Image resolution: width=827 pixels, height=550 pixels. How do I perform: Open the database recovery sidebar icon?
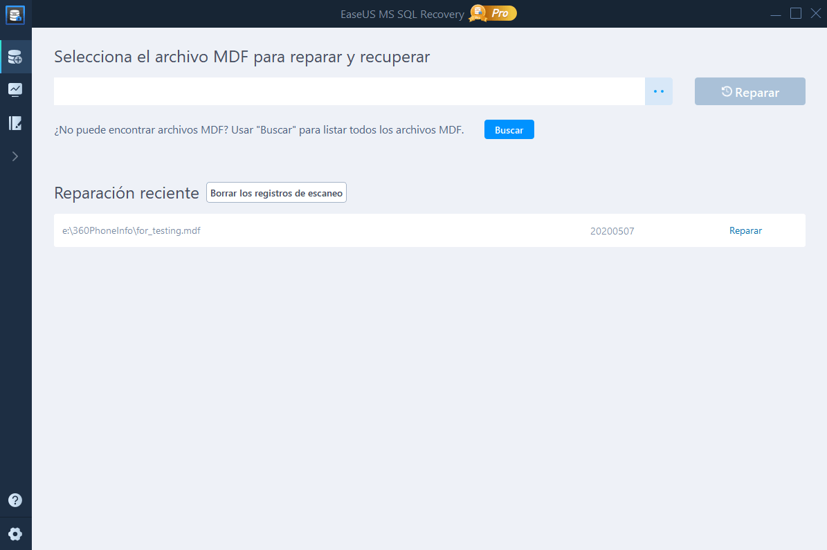coord(15,57)
